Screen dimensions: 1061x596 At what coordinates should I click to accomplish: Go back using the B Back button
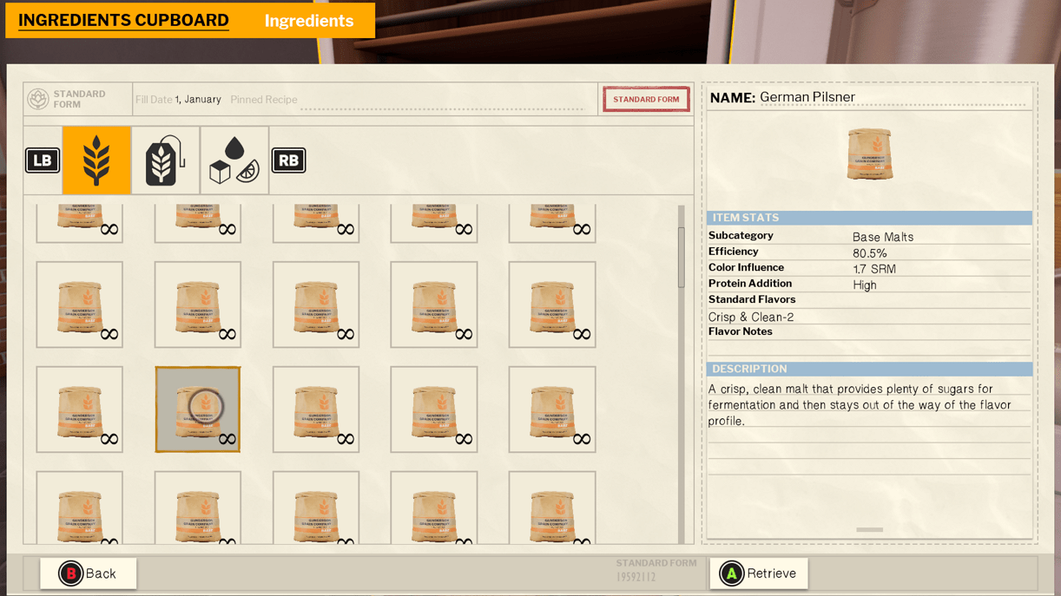point(89,573)
